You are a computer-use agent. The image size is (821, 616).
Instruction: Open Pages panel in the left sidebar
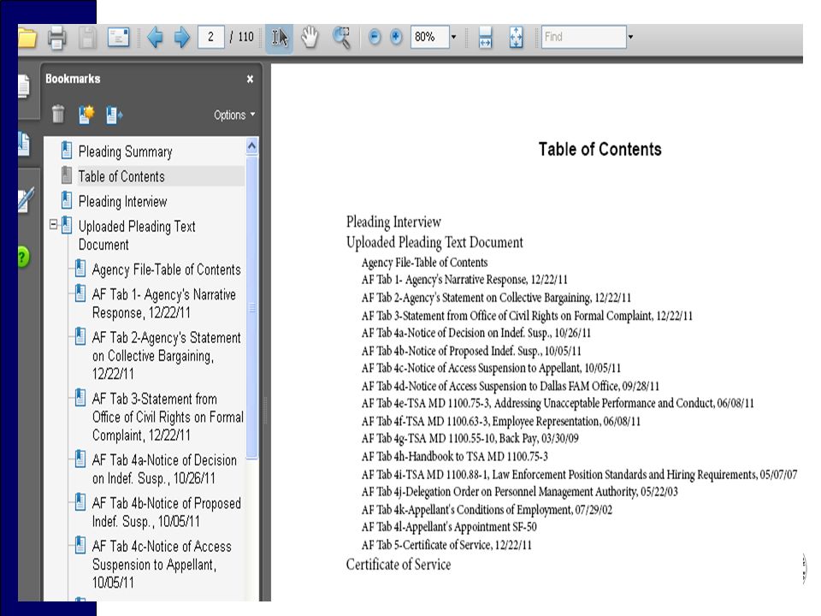pyautogui.click(x=24, y=87)
